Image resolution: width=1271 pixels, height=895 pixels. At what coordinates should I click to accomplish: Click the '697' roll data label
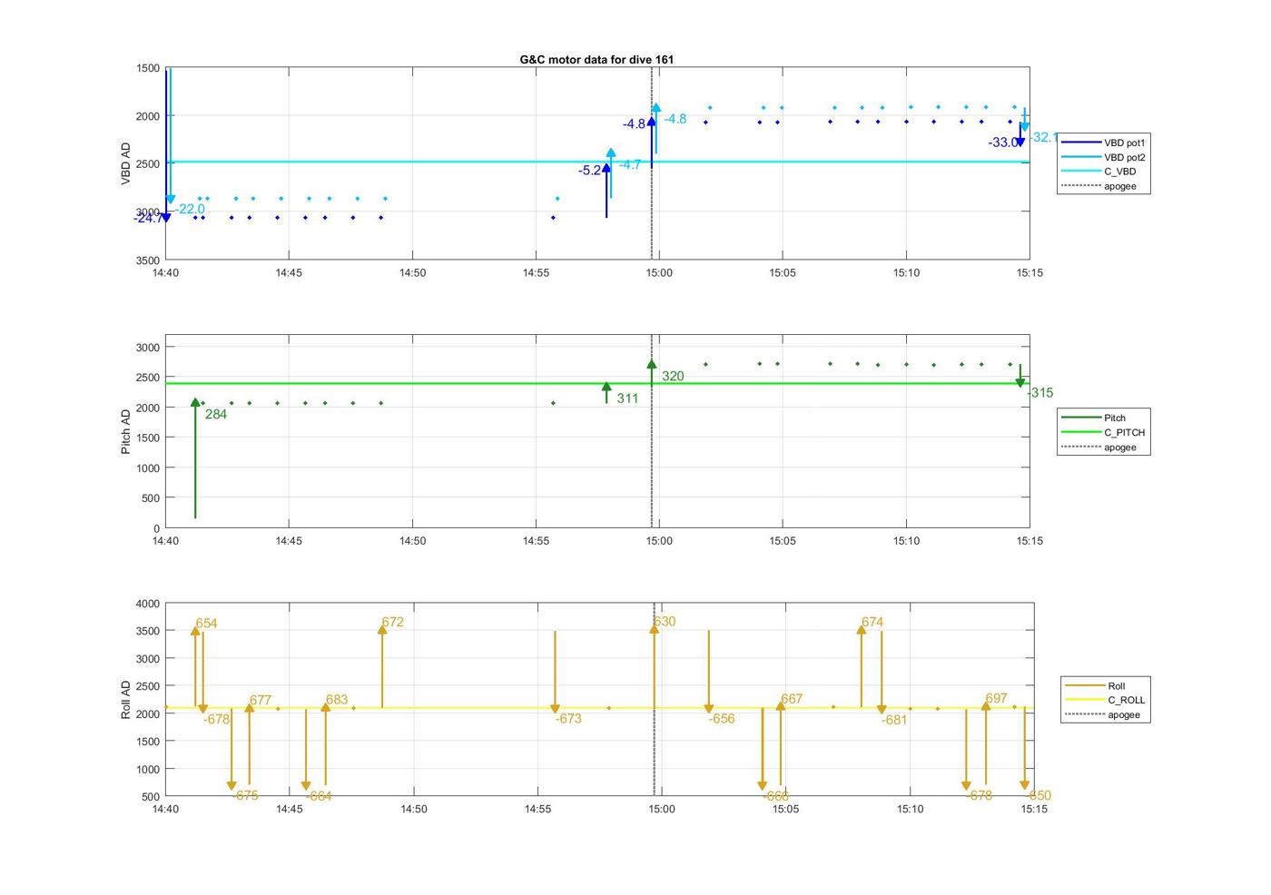(997, 699)
